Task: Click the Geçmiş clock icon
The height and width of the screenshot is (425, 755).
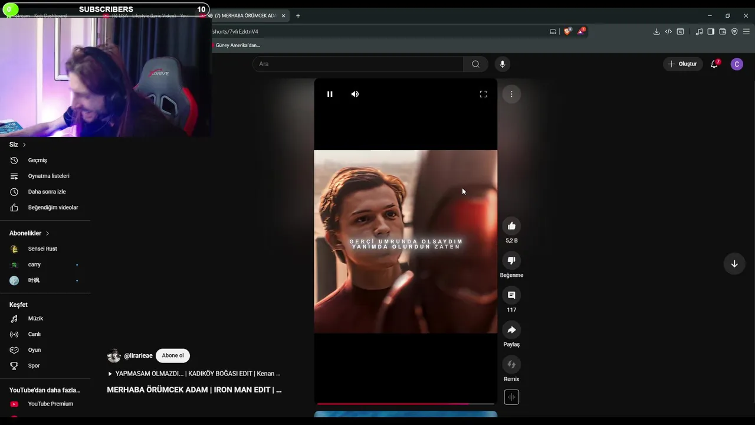Action: coord(14,161)
